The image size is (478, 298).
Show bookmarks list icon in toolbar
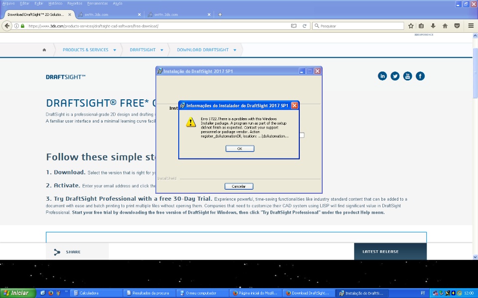pyautogui.click(x=421, y=26)
